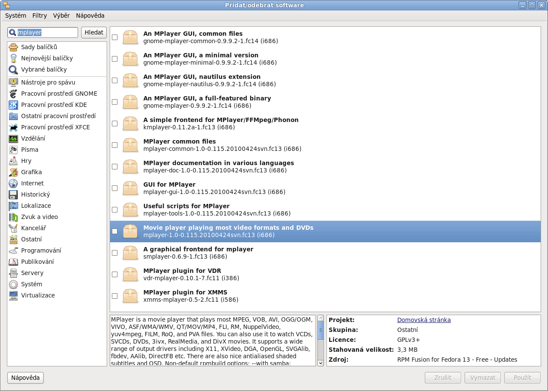The width and height of the screenshot is (548, 391).
Task: Click the Virtualizace monitor icon
Action: tap(13, 295)
